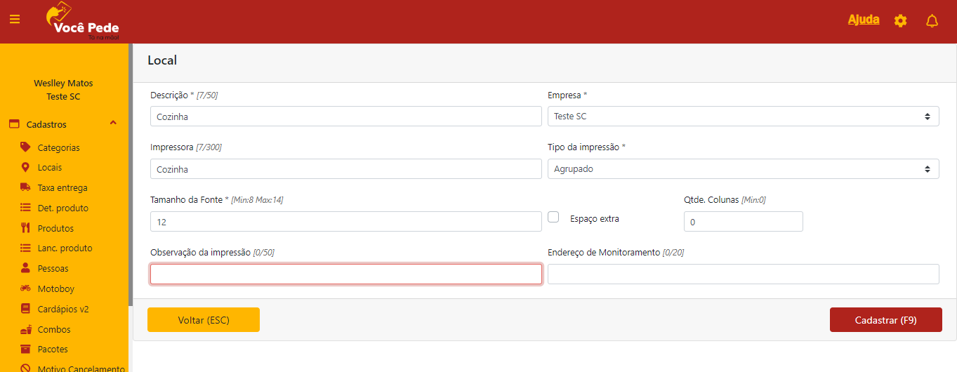
Task: Click the Categorias tag icon
Action: [x=25, y=147]
